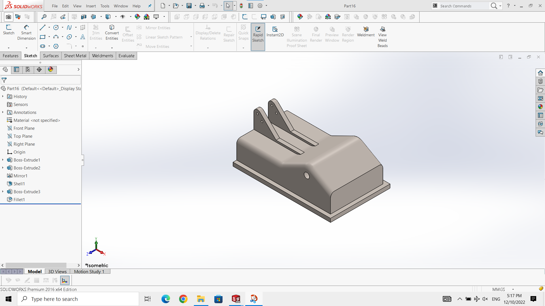Toggle Rapid Sketch mode
545x306 pixels.
point(258,37)
